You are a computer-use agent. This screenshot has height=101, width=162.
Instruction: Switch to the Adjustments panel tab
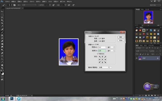pyautogui.click(x=137, y=27)
